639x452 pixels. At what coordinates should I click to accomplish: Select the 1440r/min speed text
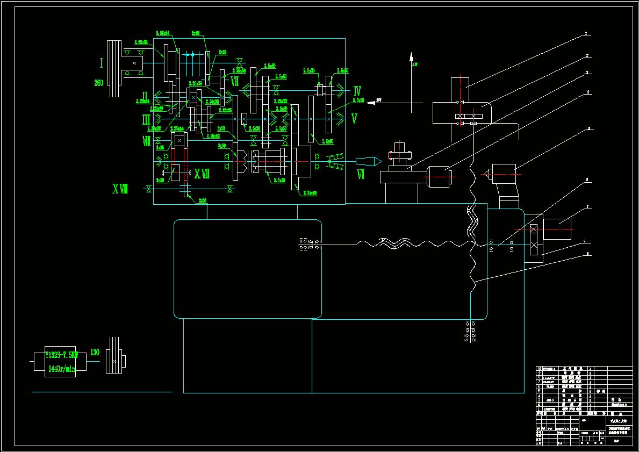[62, 369]
